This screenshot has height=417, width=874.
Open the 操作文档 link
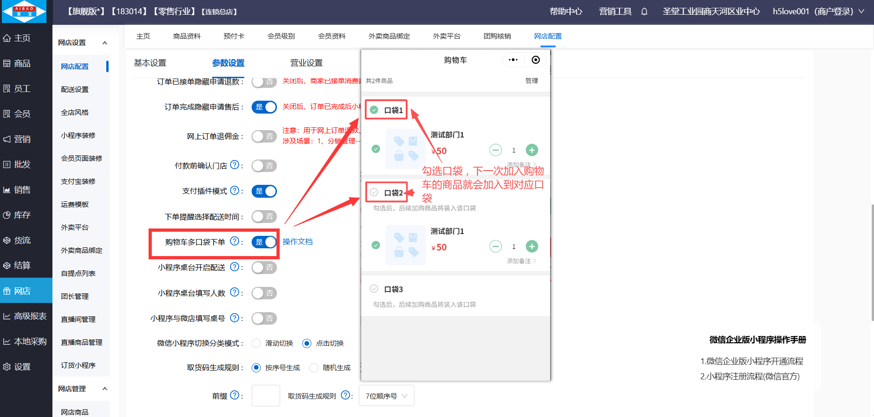(297, 241)
